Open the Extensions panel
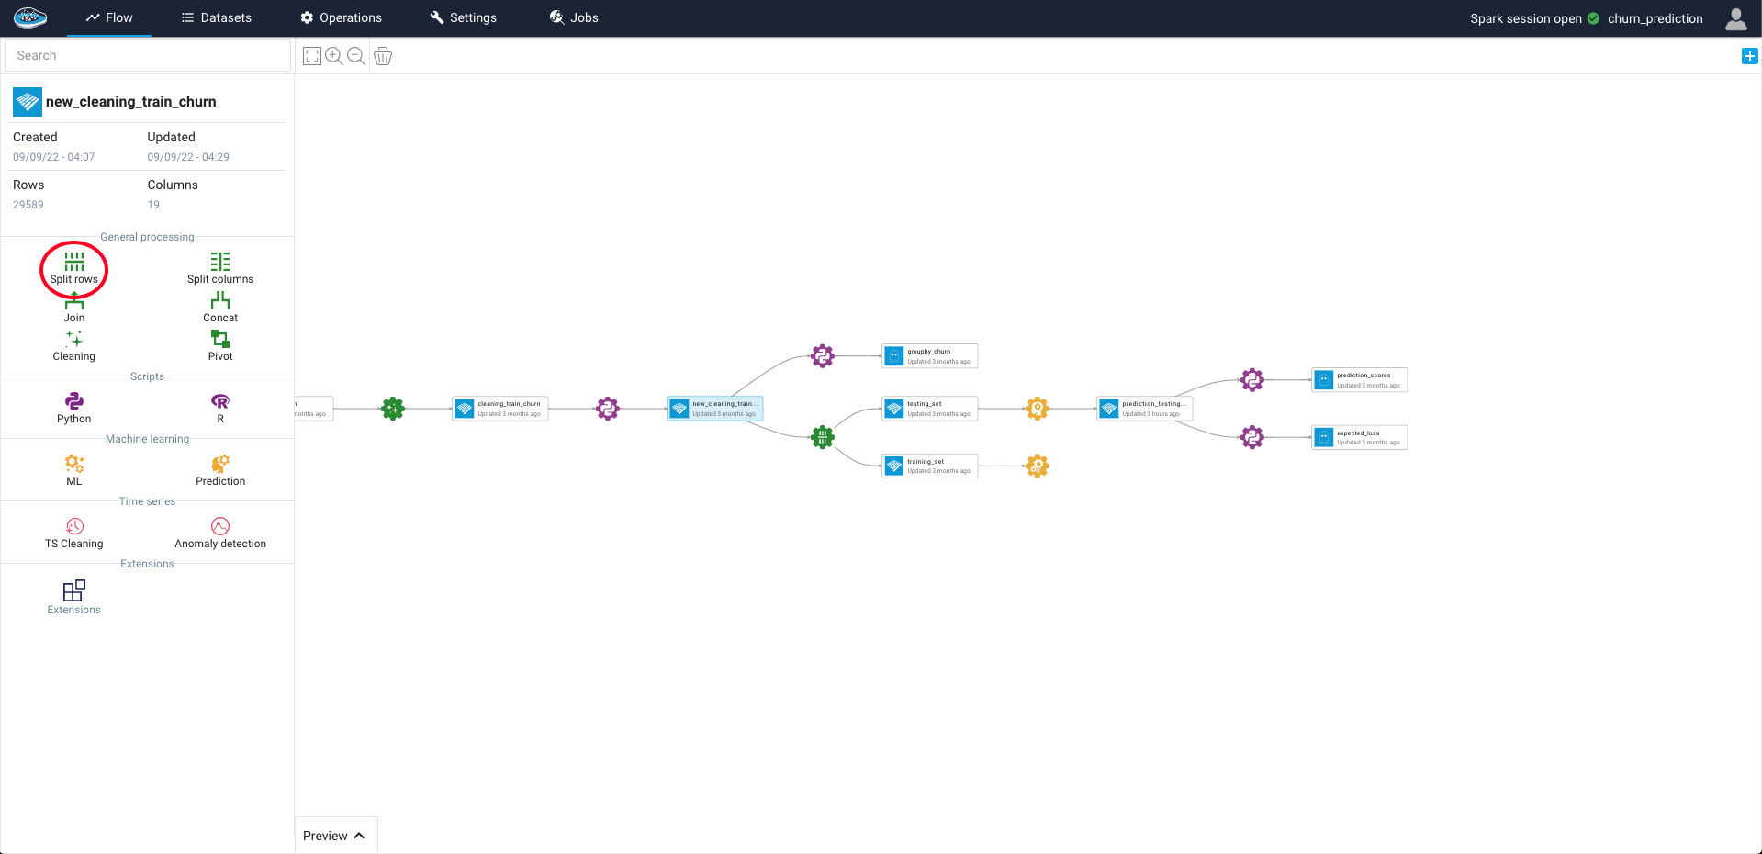Viewport: 1762px width, 854px height. 73,597
